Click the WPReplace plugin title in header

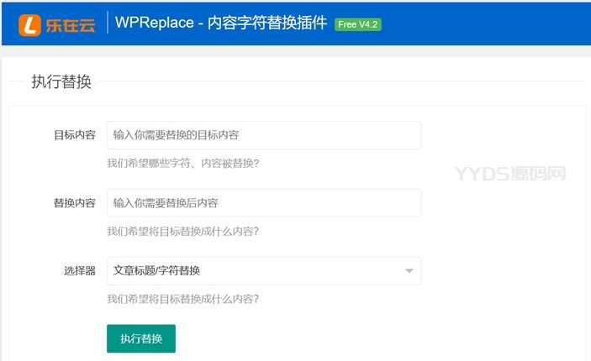[x=221, y=24]
